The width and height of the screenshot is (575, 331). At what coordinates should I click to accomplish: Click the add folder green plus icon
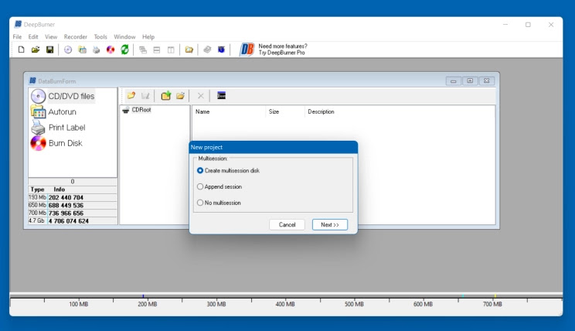click(x=166, y=96)
